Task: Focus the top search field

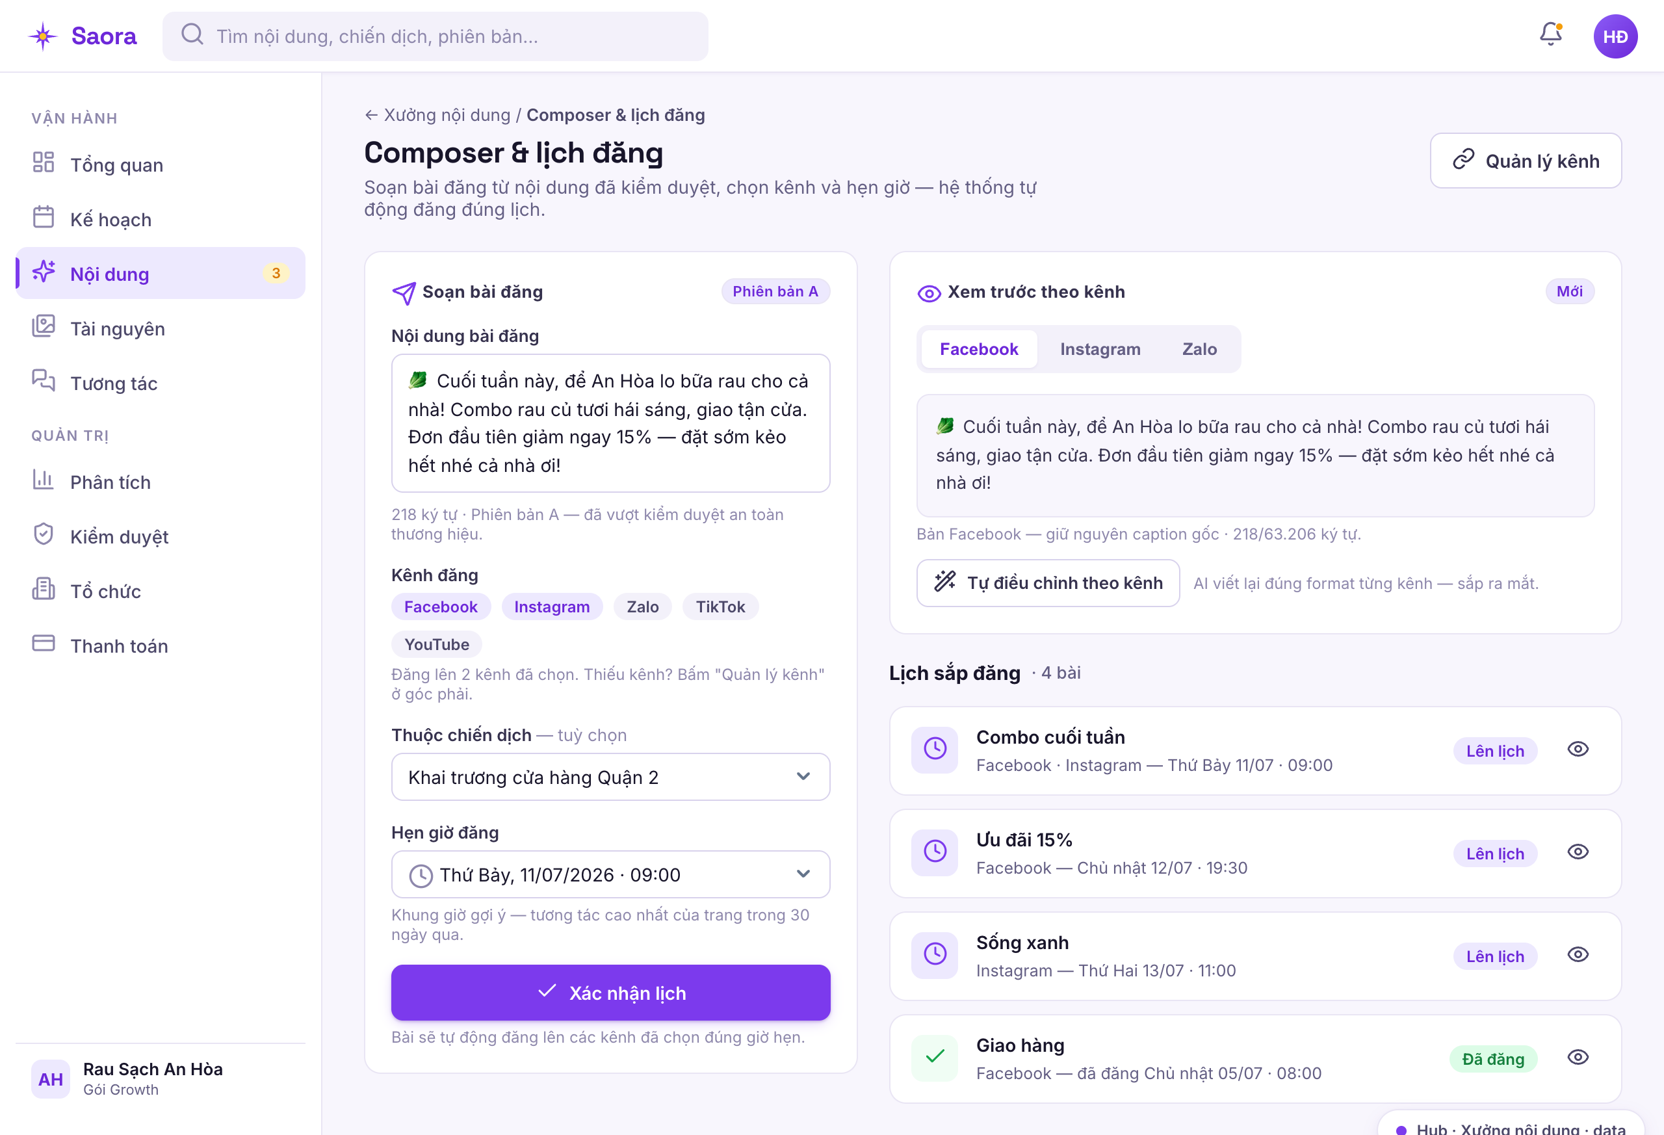Action: coord(435,36)
